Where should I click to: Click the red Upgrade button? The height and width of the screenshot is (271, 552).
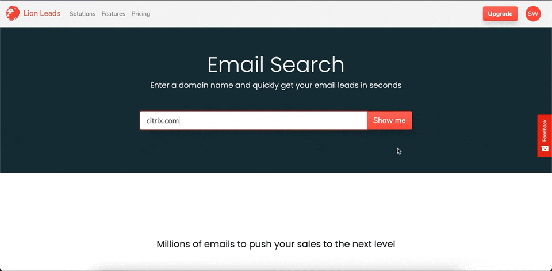coord(500,14)
